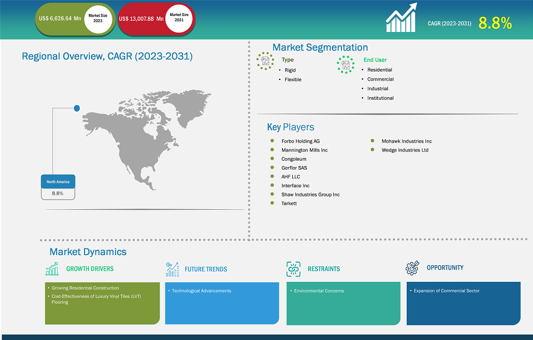Screen dimensions: 533x340
Task: Click the North America map graphic
Action: 147,139
